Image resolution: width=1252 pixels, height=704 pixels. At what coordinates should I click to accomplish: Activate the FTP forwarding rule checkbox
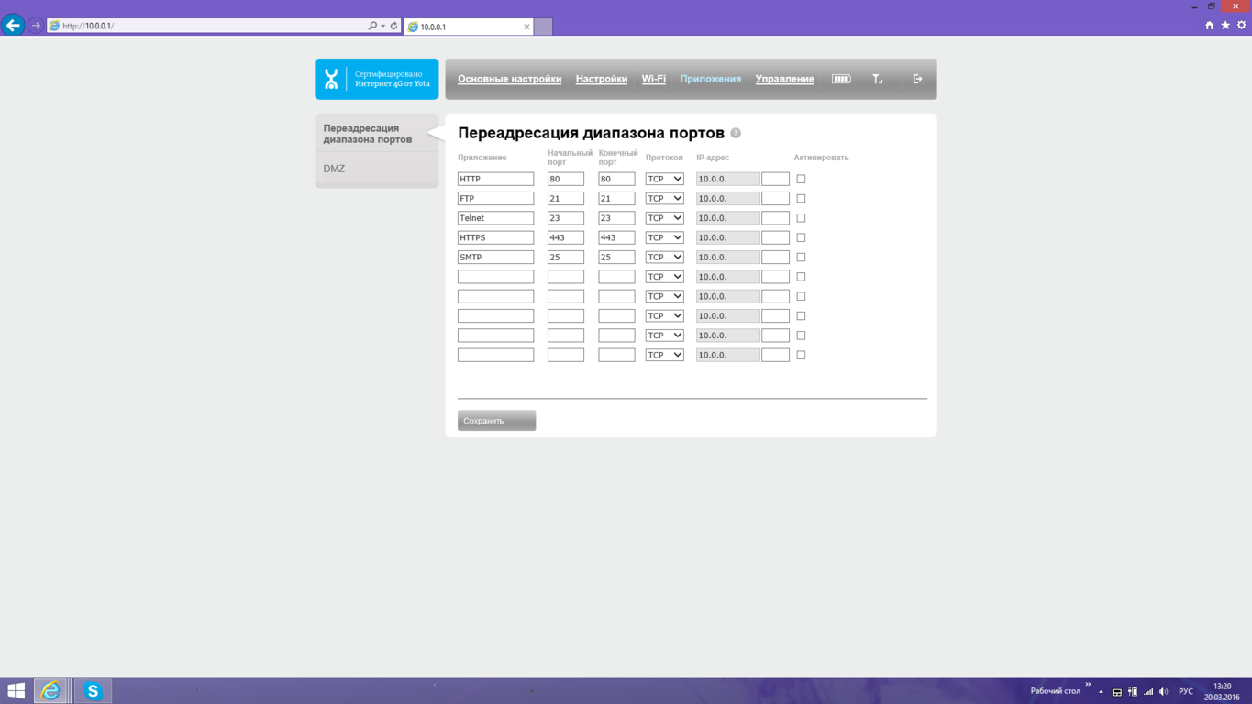point(801,198)
